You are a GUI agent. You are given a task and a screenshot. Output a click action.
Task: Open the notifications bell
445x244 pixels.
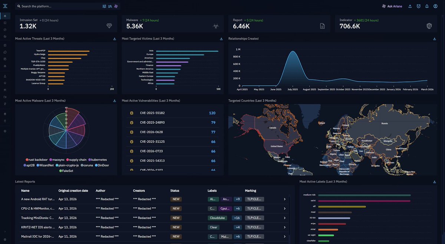click(427, 6)
